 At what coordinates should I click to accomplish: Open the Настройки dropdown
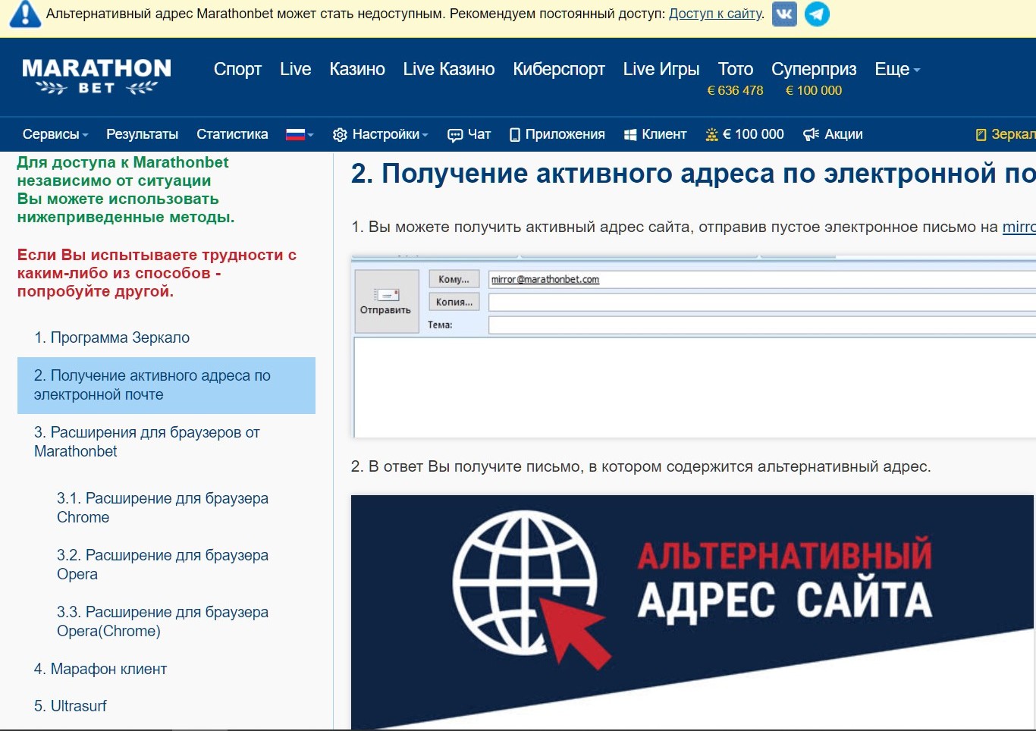pos(390,134)
